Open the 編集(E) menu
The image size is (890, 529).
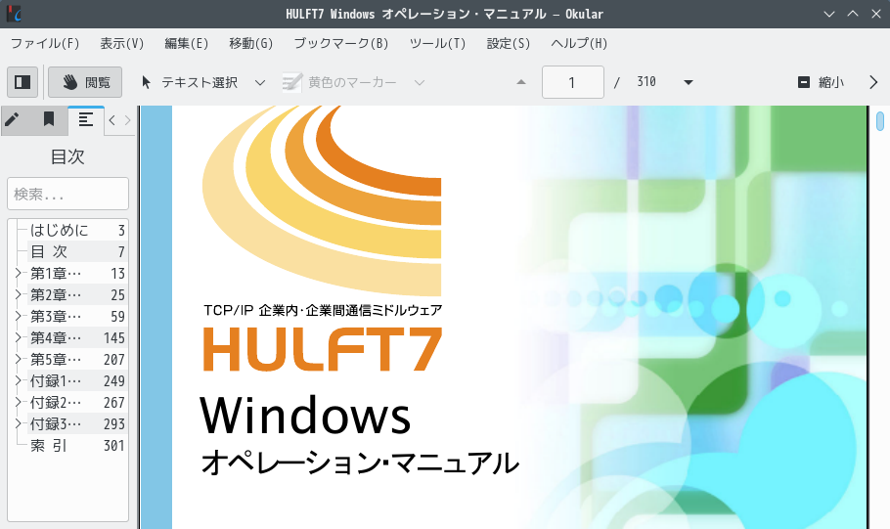186,44
